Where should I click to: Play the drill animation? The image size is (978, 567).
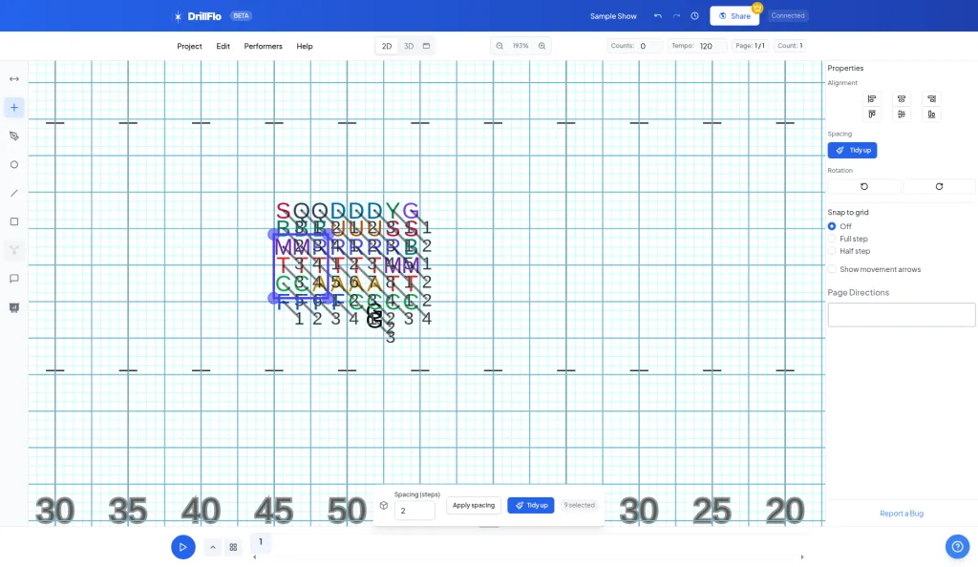point(182,547)
